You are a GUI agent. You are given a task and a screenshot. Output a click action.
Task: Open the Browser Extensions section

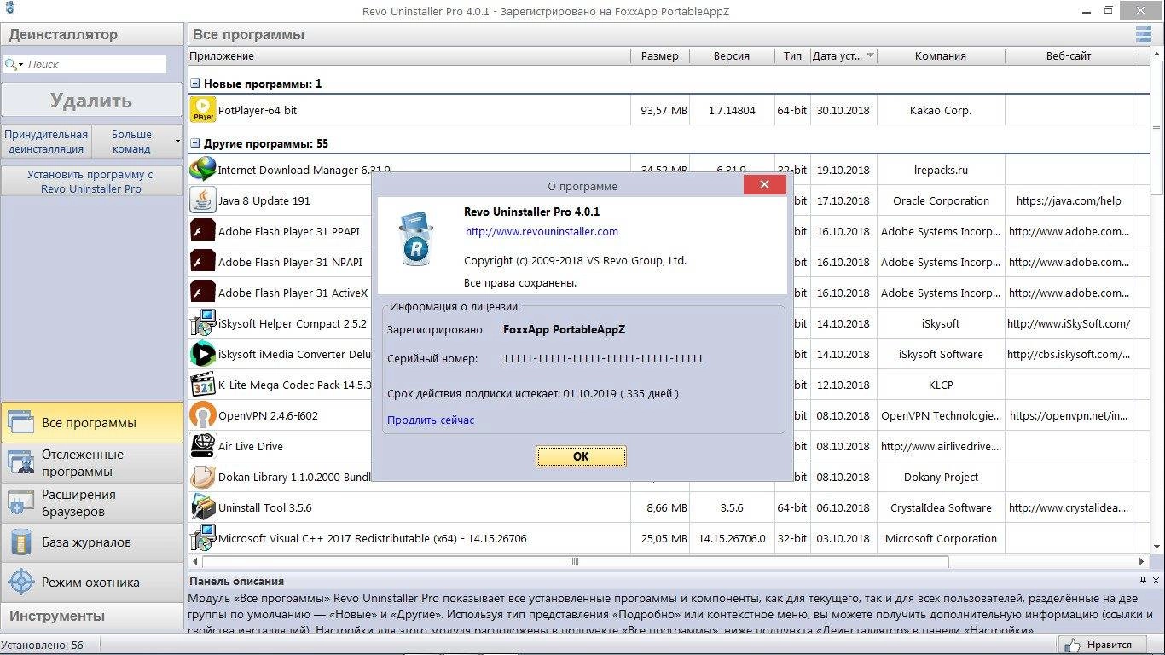[92, 502]
